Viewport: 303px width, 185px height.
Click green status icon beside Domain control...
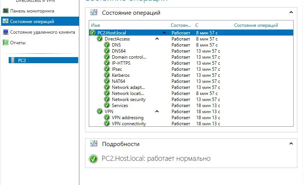pyautogui.click(x=107, y=57)
